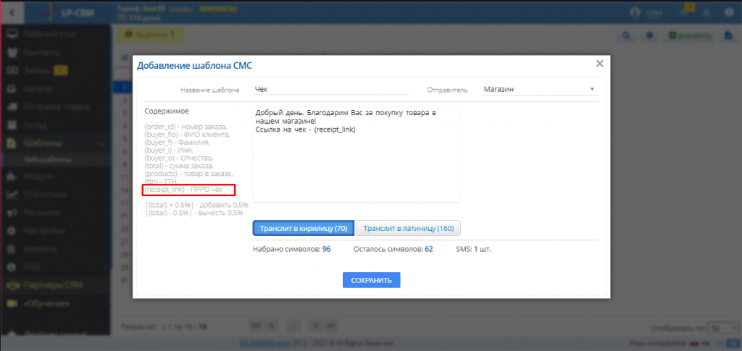Click the Сохранить button
Image resolution: width=742 pixels, height=351 pixels.
(371, 280)
